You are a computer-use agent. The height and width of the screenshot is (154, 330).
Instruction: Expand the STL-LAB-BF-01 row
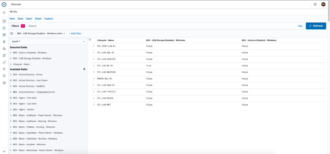click(x=94, y=66)
